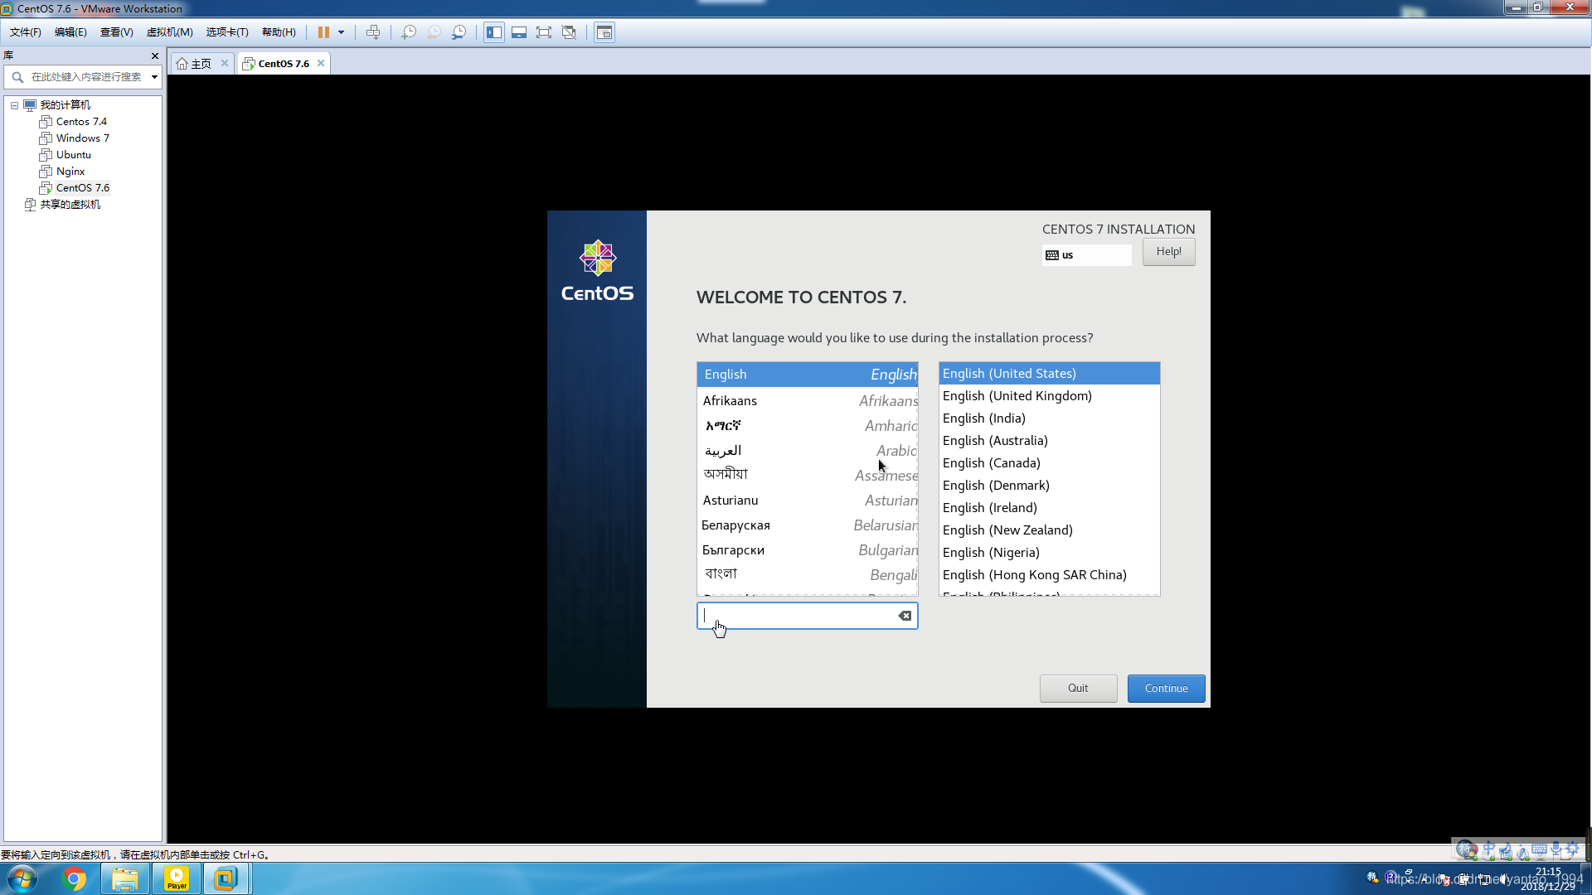Select Беларуская (Belarusian) language
The height and width of the screenshot is (895, 1592).
tap(807, 525)
